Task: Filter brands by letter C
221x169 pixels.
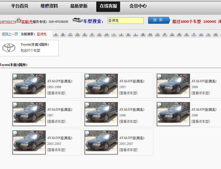Action: tap(70, 35)
